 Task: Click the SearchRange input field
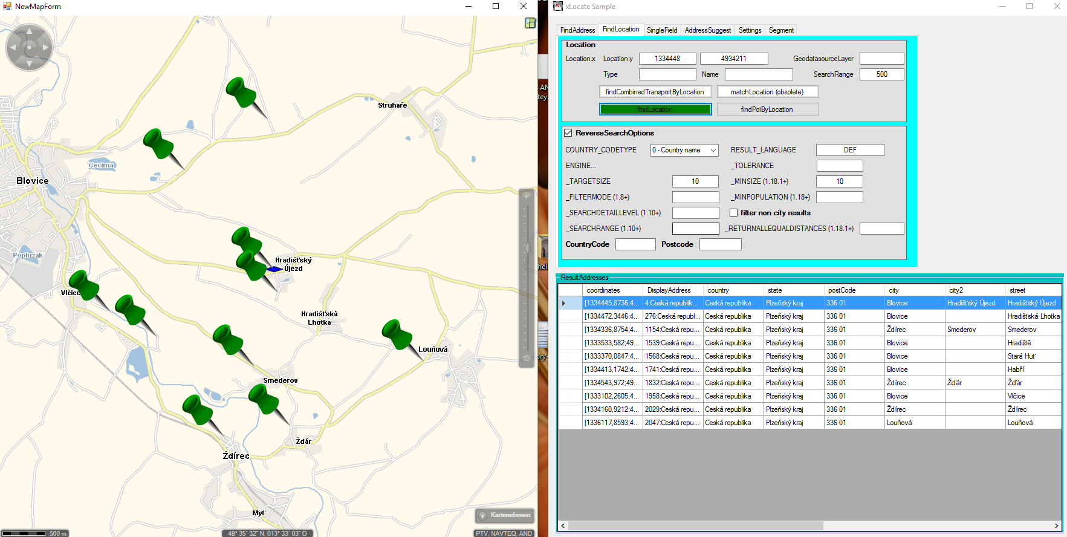pyautogui.click(x=881, y=74)
